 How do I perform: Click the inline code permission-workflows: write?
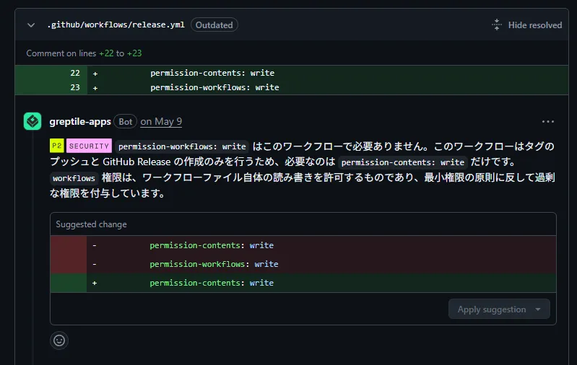(x=182, y=146)
